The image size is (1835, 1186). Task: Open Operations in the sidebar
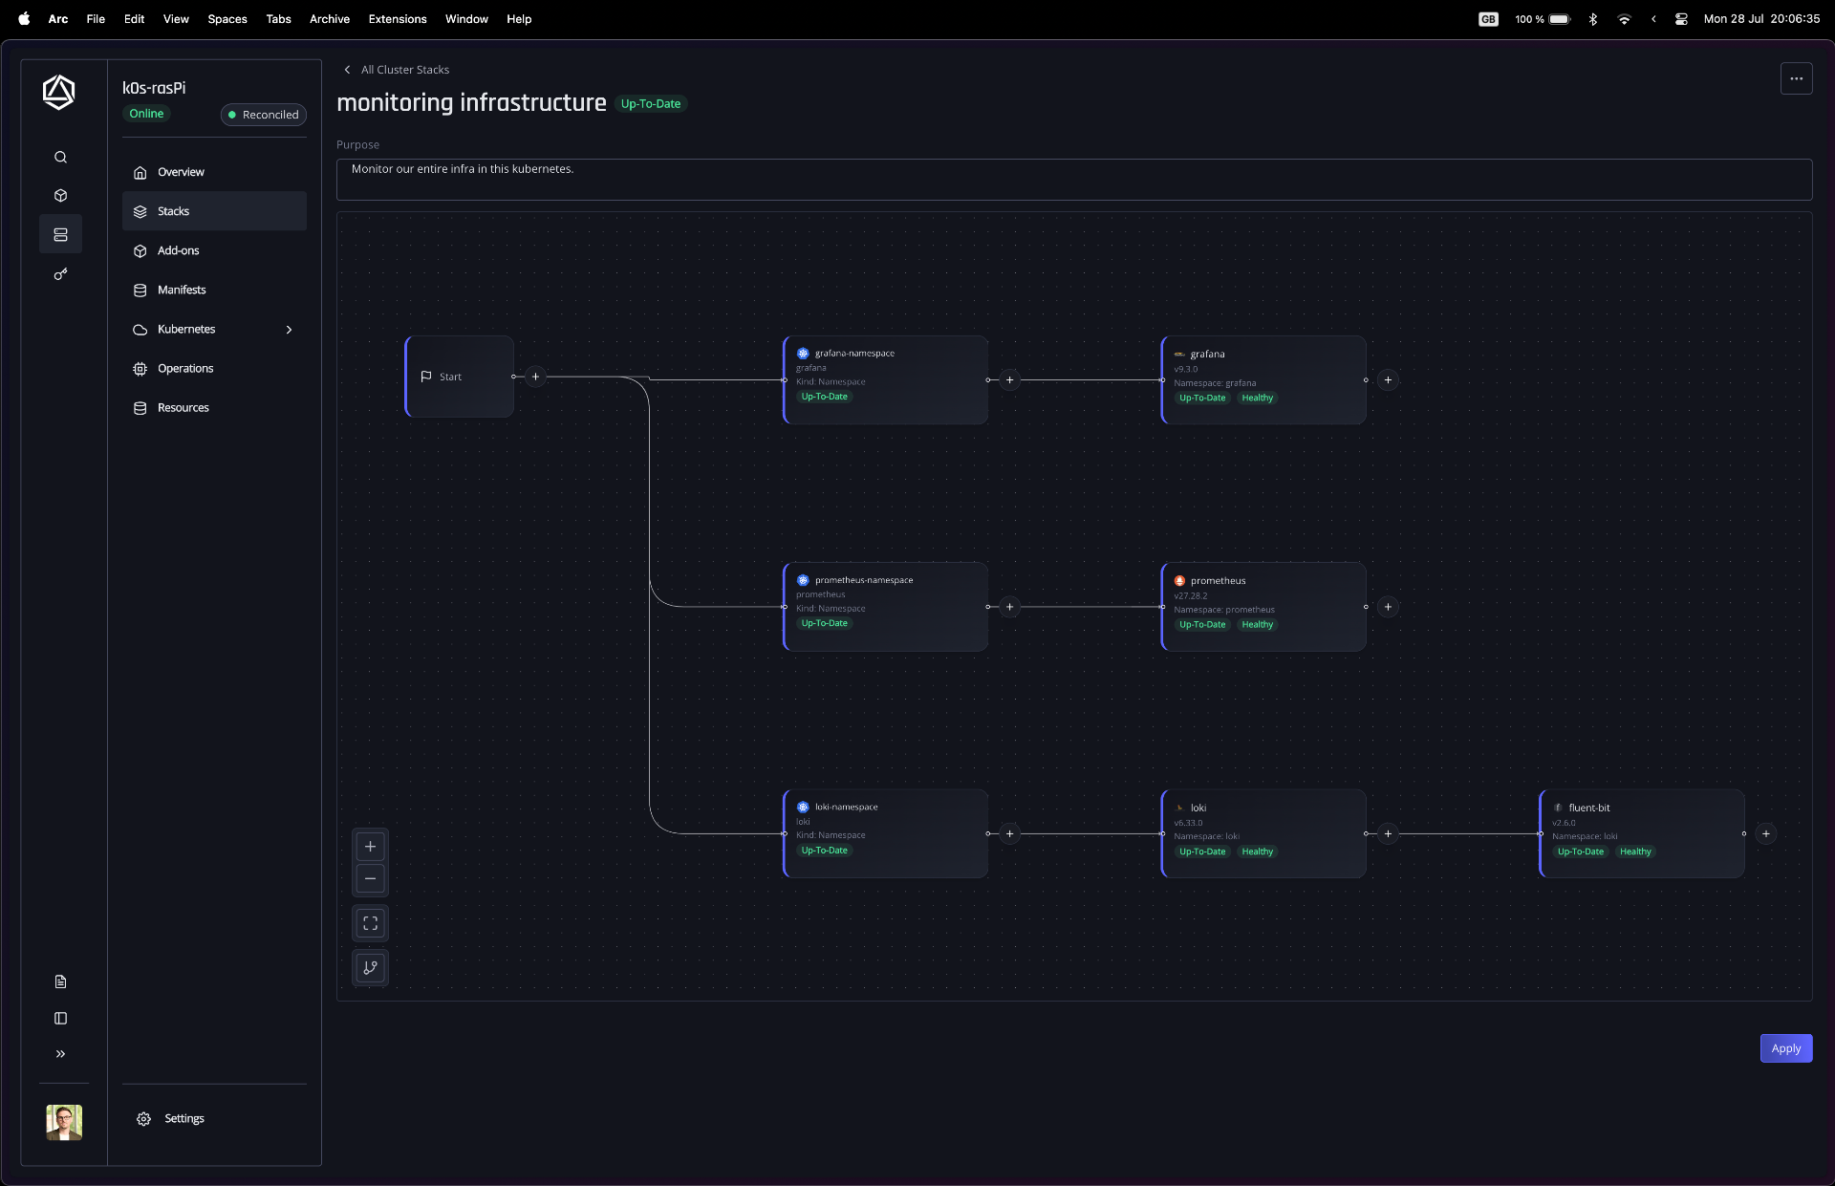[x=214, y=368]
